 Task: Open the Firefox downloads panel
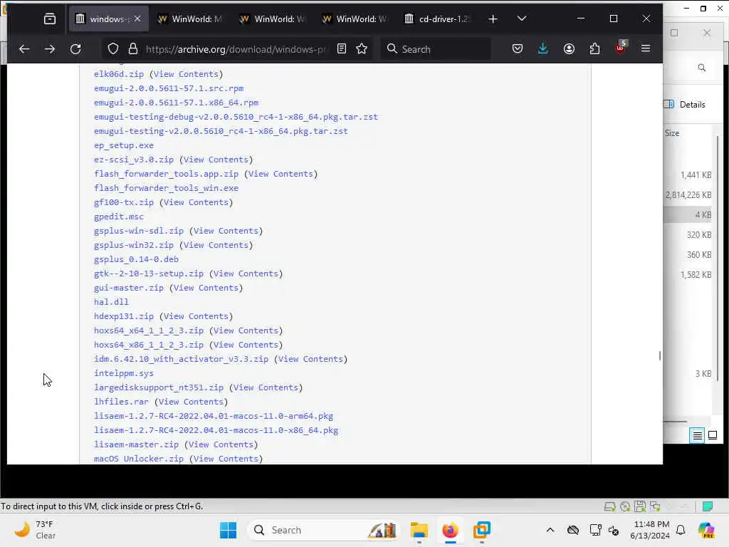point(543,49)
